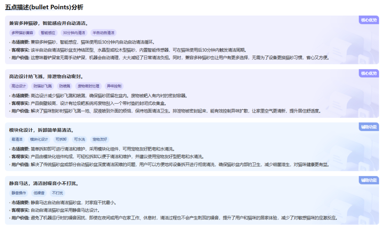Click 辅助功能 badge on 静音马达 card

(369, 180)
